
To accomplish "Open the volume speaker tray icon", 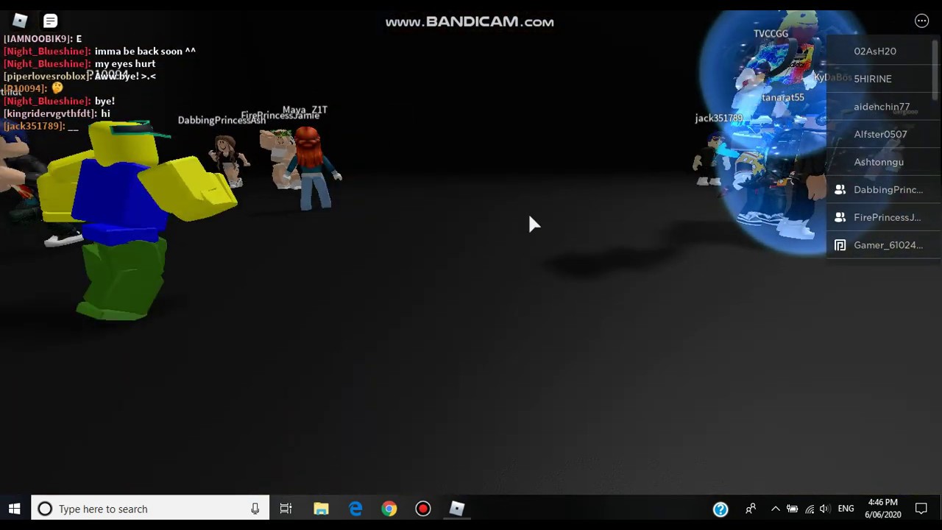I will pos(825,509).
